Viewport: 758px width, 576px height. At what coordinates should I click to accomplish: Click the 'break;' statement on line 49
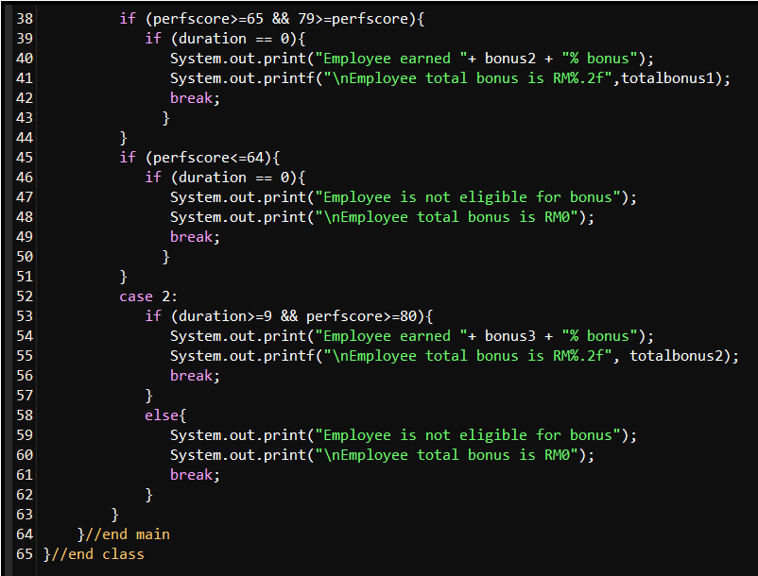click(x=195, y=237)
